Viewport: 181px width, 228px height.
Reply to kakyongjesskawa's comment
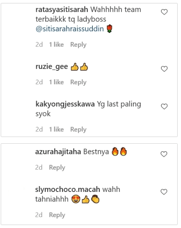click(x=78, y=129)
